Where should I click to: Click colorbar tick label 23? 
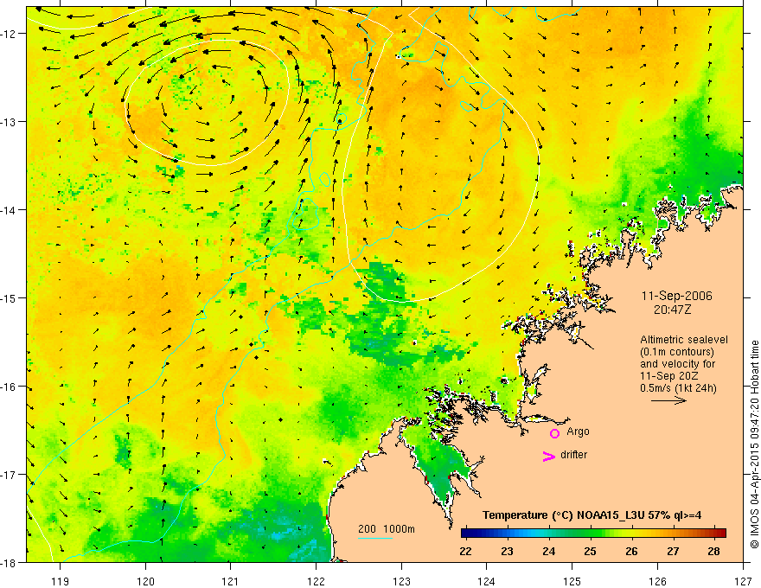coord(507,551)
